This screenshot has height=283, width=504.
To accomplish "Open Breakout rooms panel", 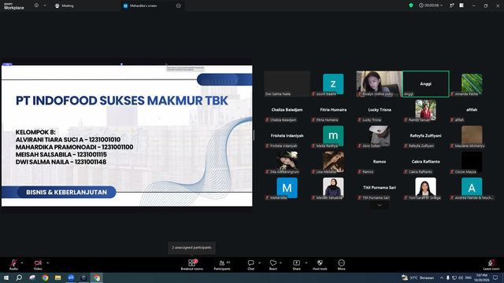I will (x=192, y=265).
